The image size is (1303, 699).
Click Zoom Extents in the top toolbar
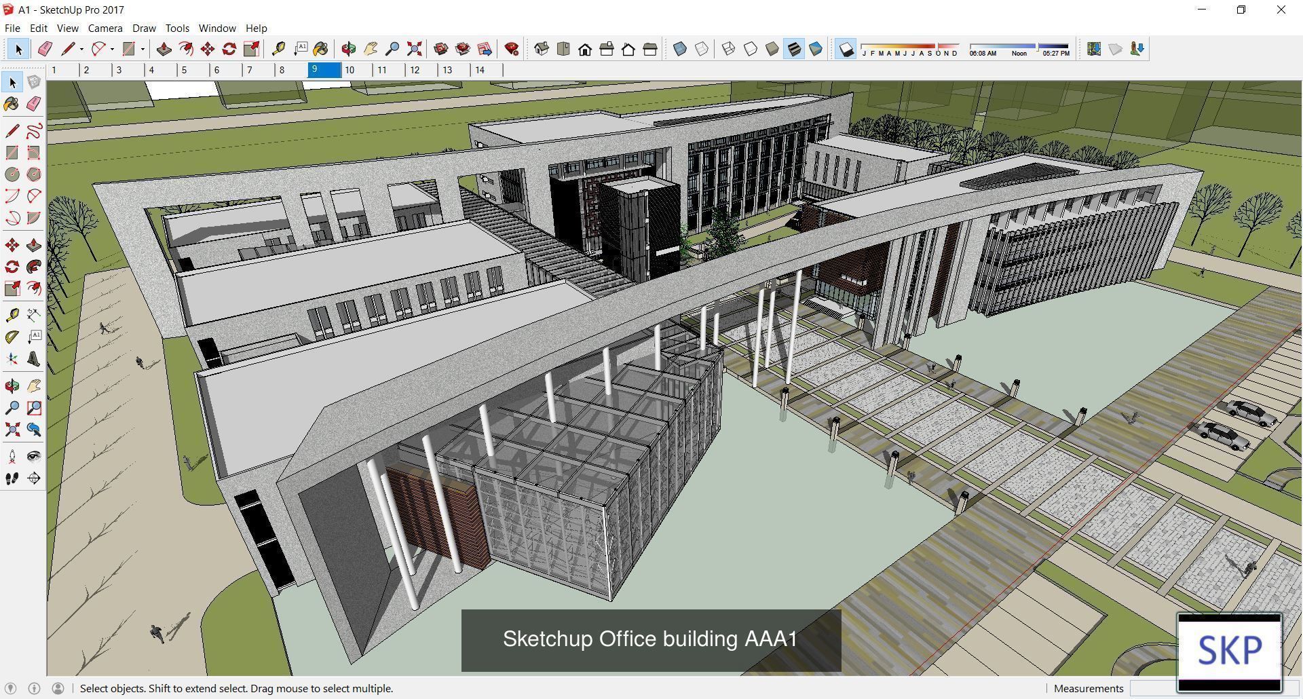pyautogui.click(x=414, y=49)
